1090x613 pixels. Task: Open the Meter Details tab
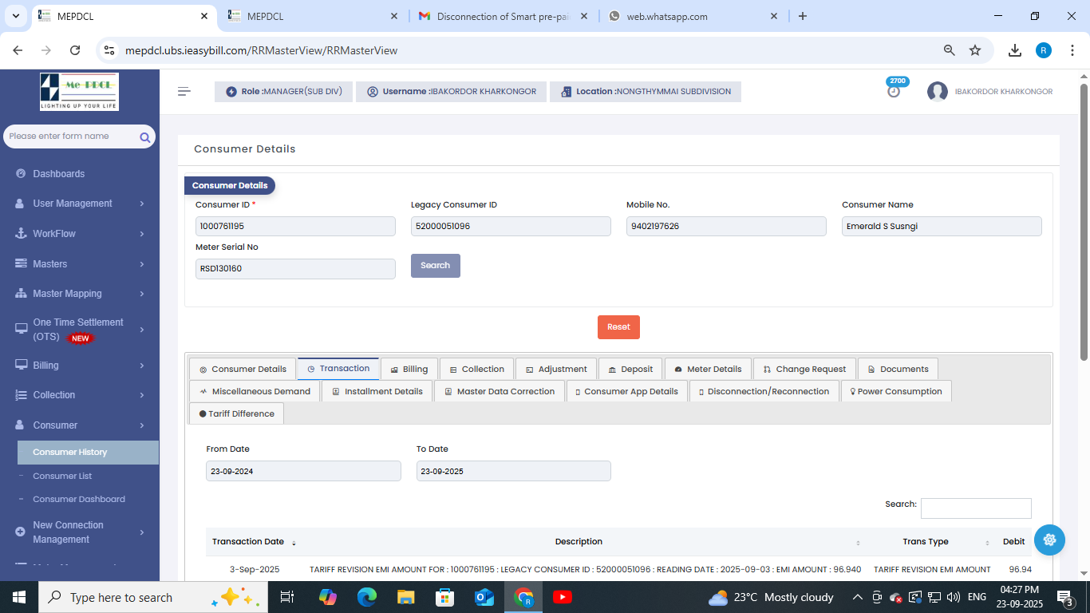(x=708, y=369)
